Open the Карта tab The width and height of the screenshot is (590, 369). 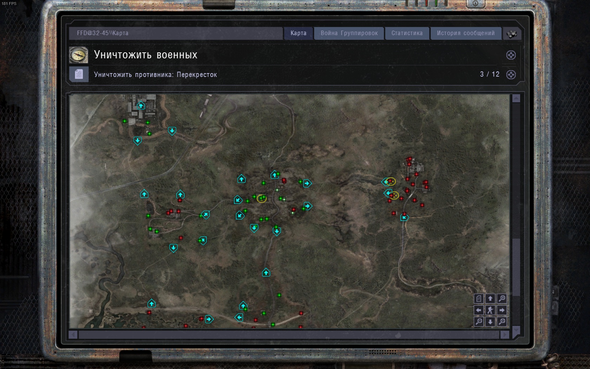pyautogui.click(x=298, y=33)
